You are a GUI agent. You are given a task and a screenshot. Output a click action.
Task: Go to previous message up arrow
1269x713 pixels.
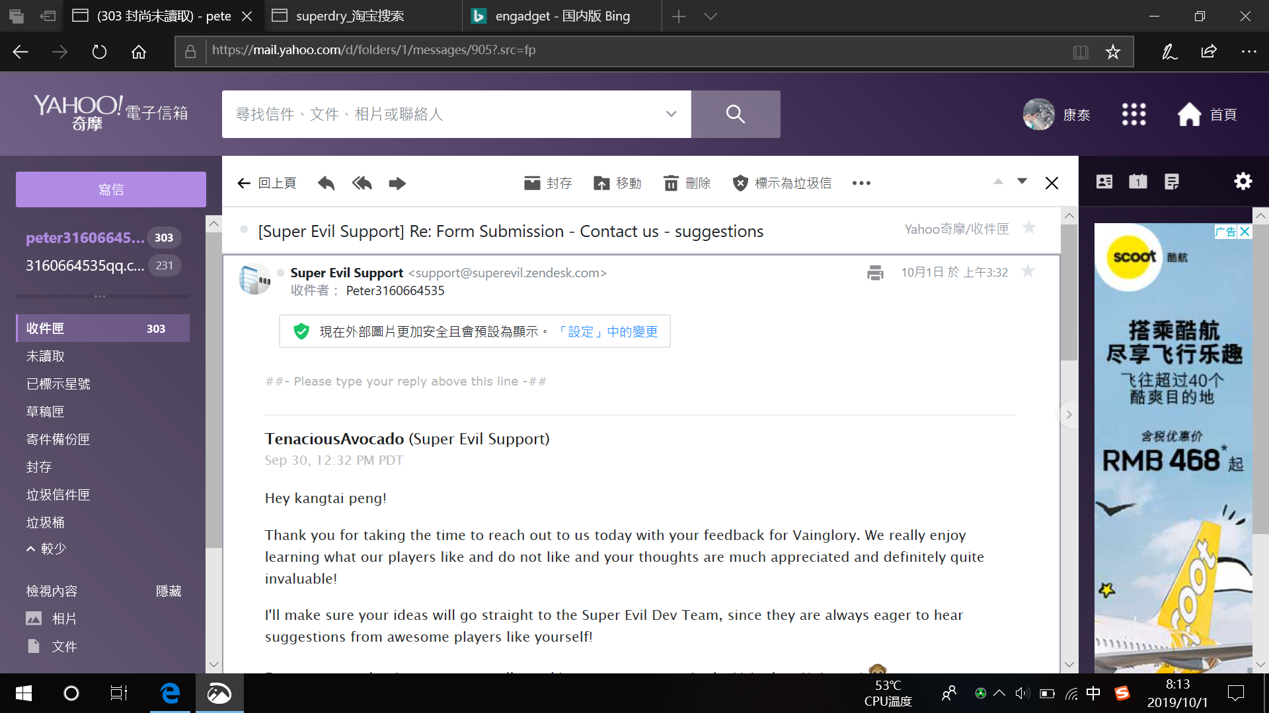point(998,182)
